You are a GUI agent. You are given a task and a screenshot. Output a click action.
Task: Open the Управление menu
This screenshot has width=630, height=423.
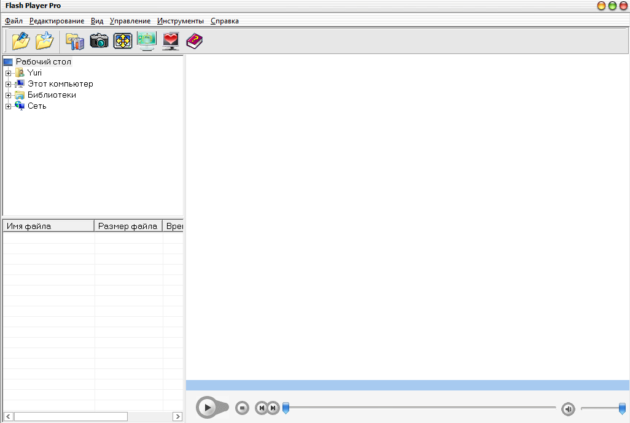[x=130, y=21]
